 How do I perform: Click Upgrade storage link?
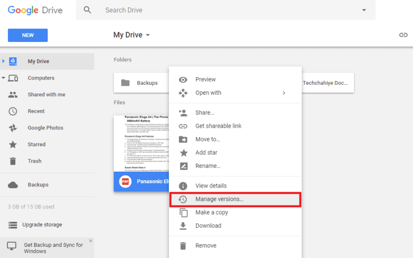[42, 225]
